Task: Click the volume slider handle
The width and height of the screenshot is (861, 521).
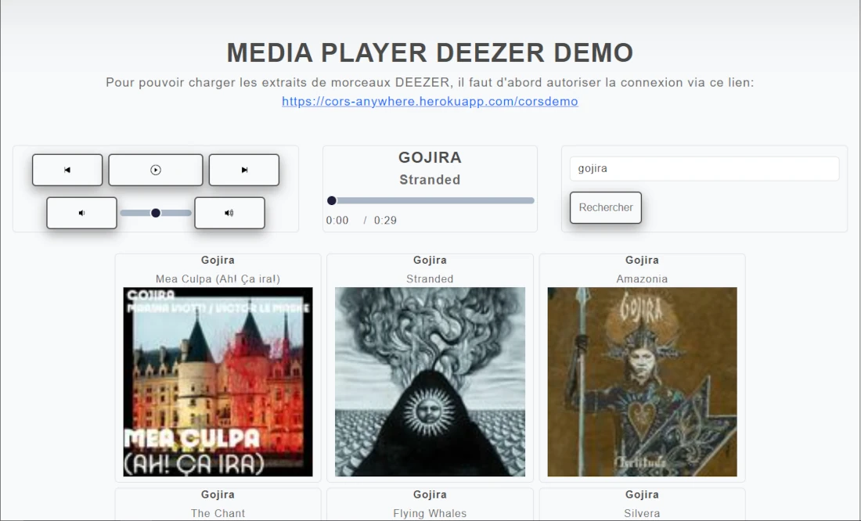Action: (x=156, y=213)
